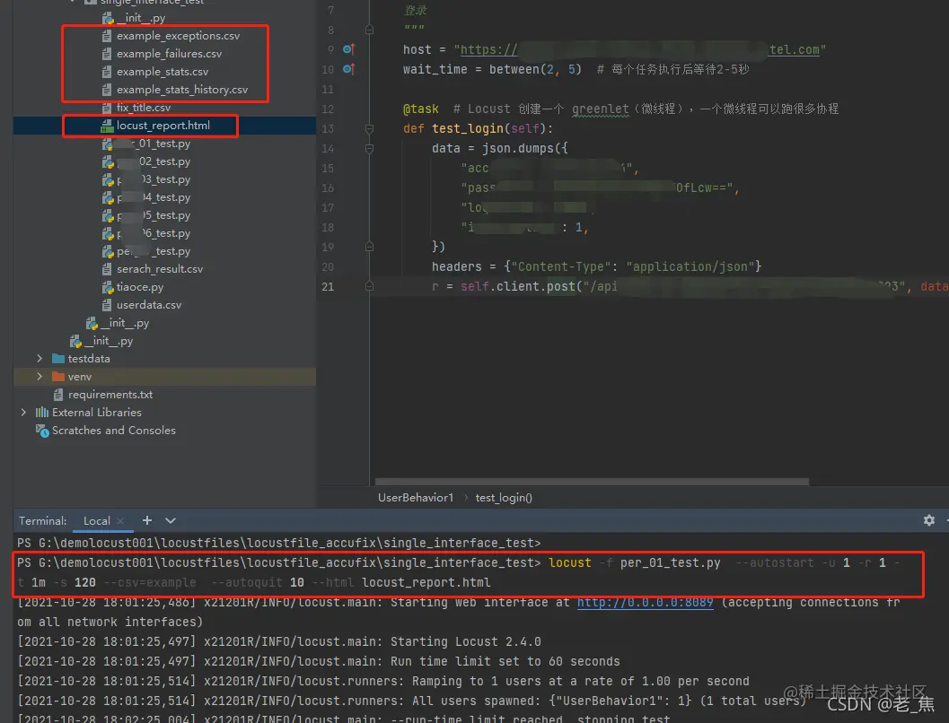Select example_stats.csv file

coord(163,72)
